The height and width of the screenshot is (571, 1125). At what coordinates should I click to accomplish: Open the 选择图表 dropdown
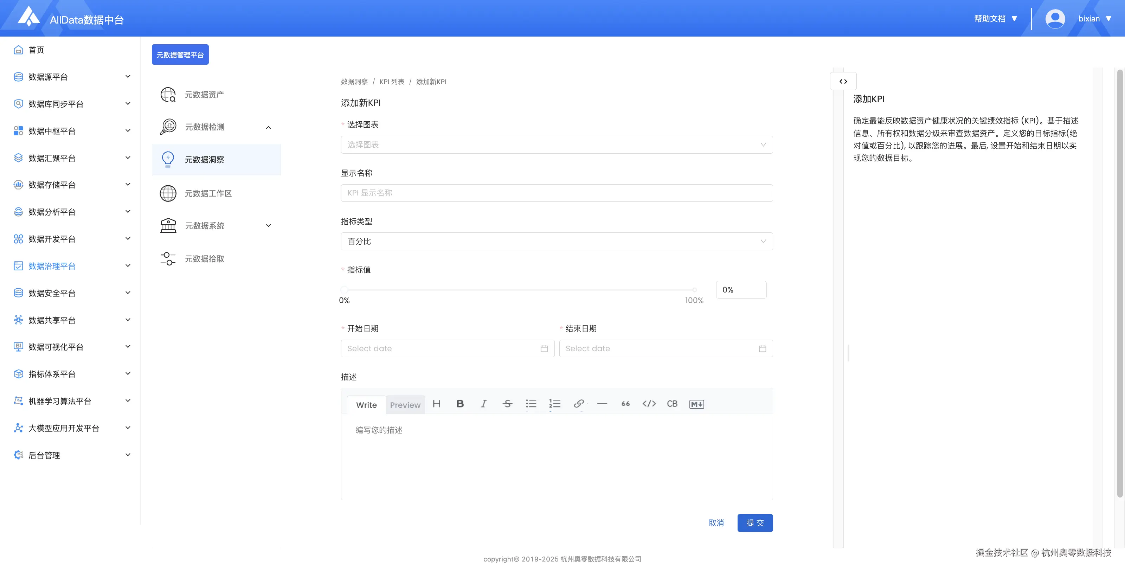tap(557, 145)
